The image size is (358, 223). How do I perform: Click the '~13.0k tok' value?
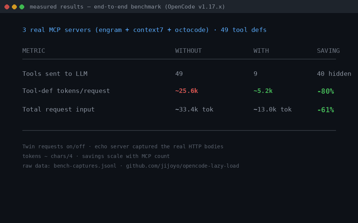(273, 109)
